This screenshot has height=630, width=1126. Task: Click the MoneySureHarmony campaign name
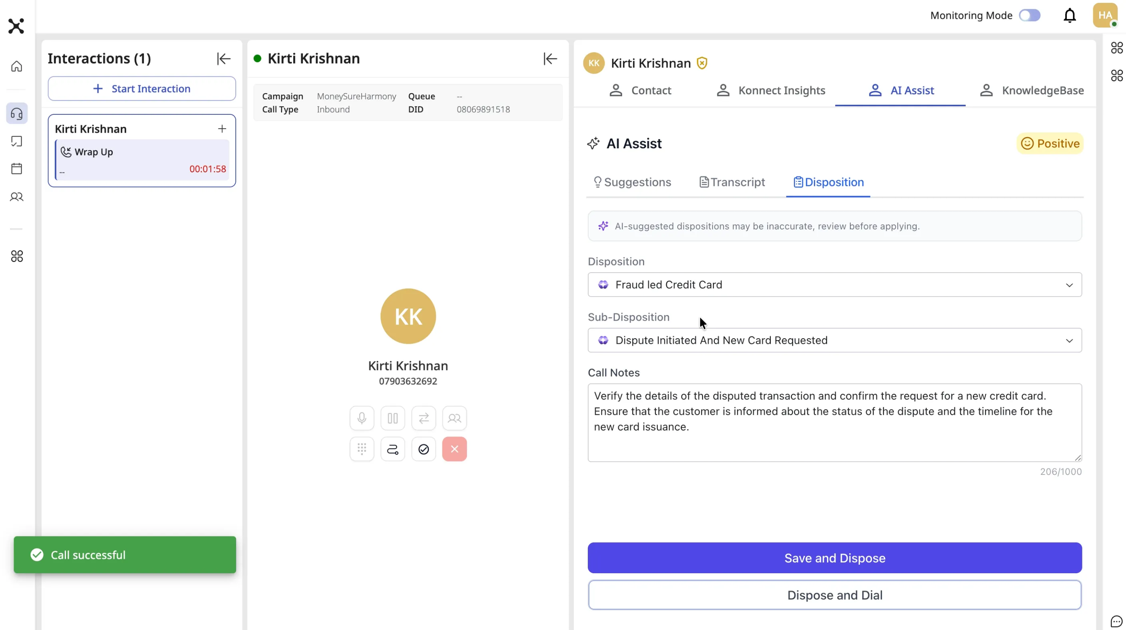356,96
